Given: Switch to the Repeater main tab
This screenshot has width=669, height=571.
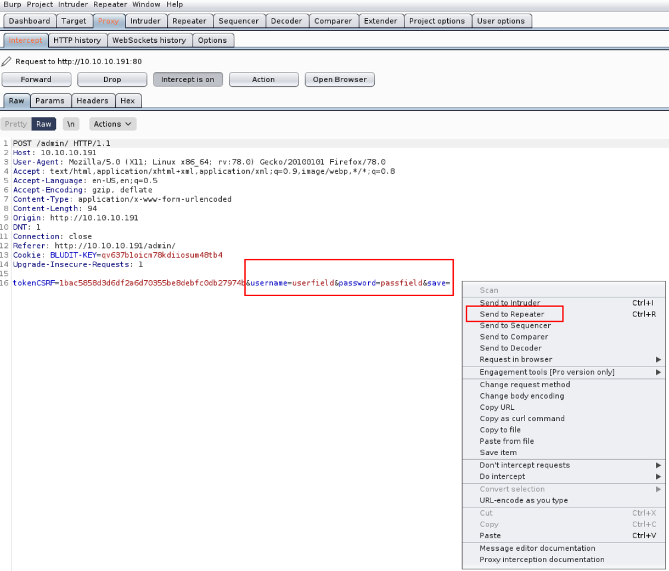Looking at the screenshot, I should tap(190, 21).
